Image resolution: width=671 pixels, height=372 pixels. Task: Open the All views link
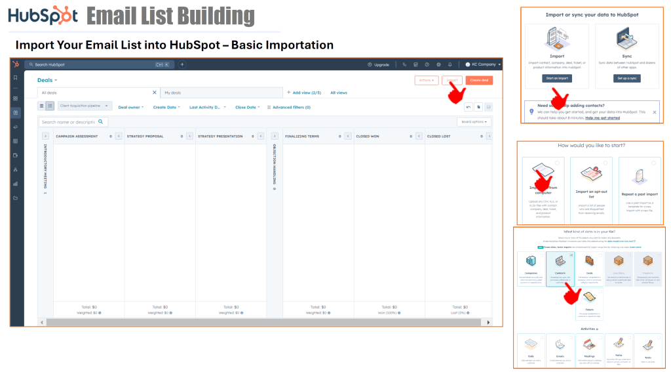pos(339,93)
